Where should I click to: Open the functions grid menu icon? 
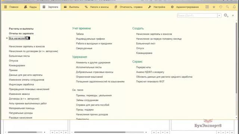pyautogui.click(x=207, y=7)
